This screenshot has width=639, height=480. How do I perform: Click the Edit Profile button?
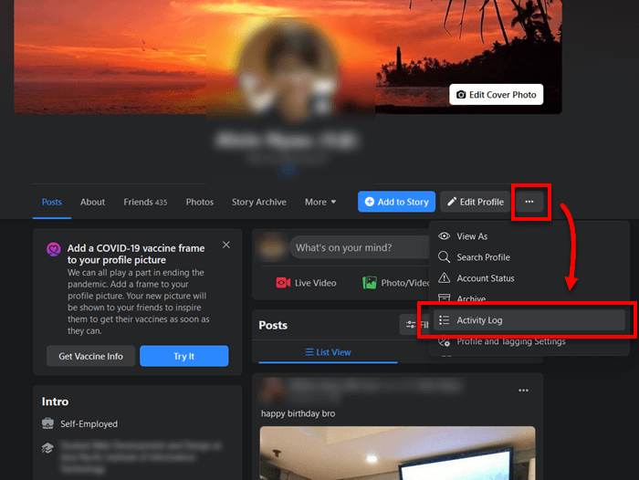(x=476, y=202)
